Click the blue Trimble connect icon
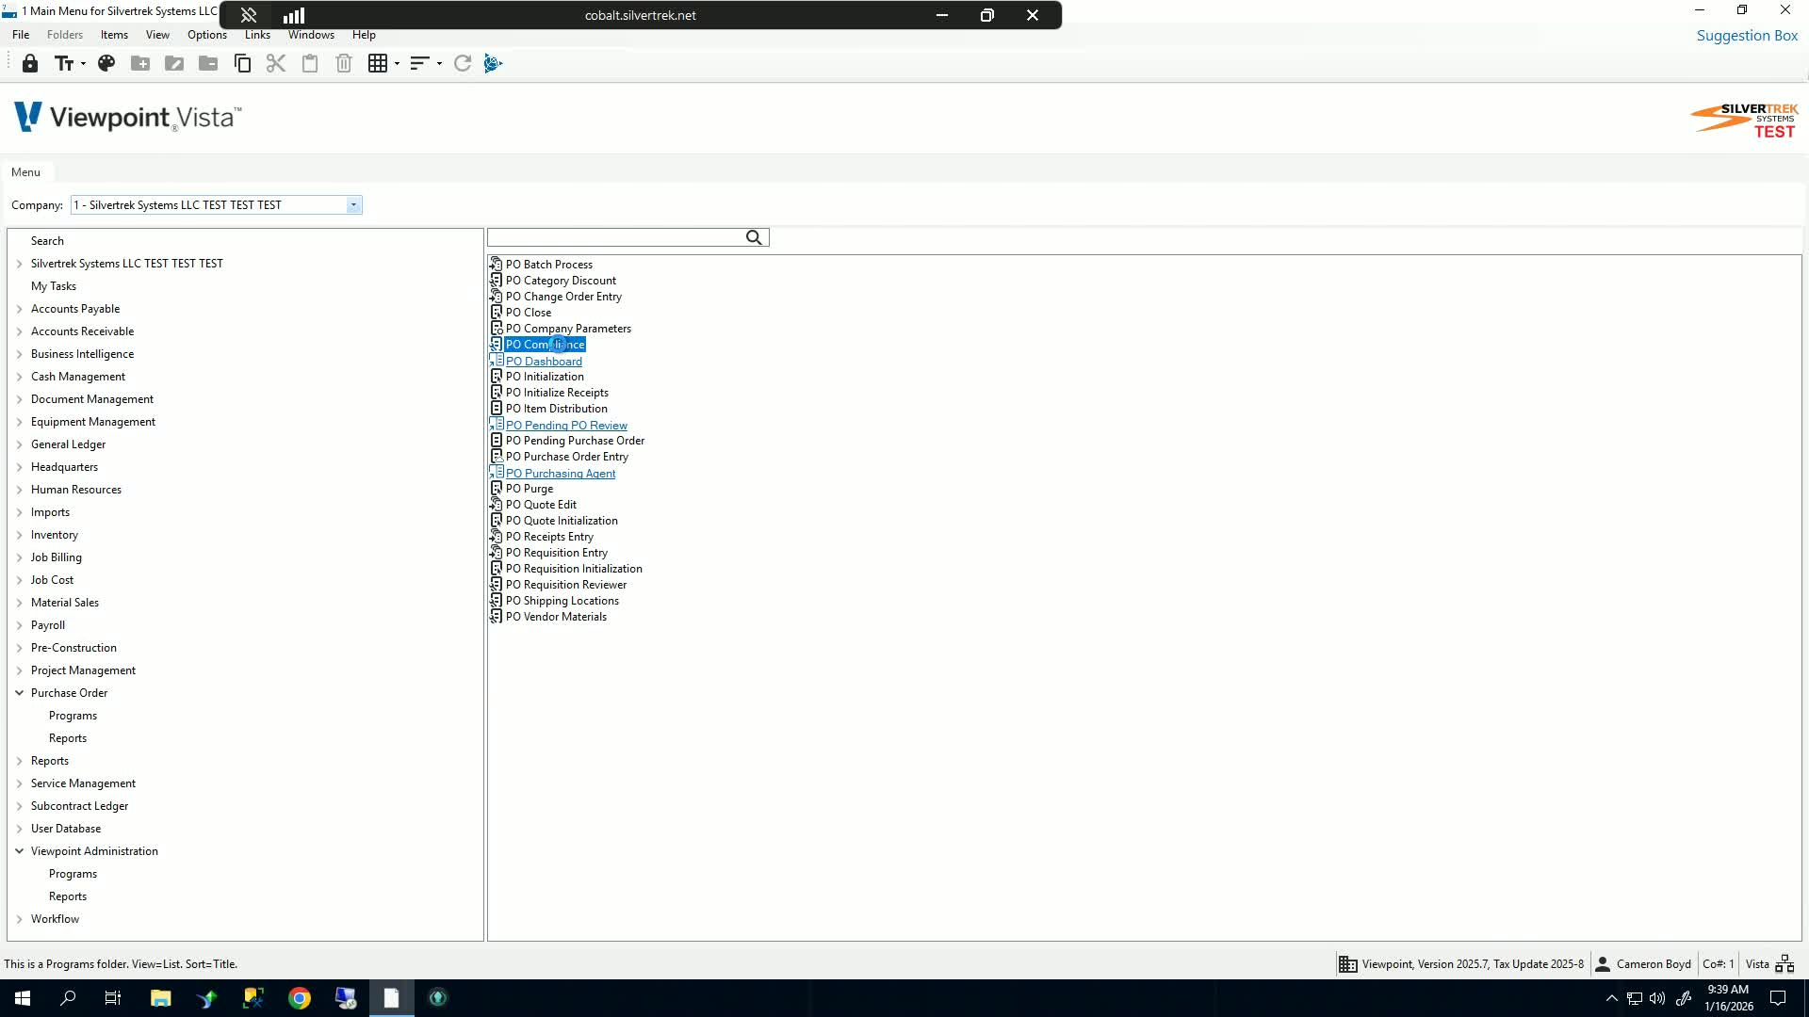Viewport: 1809px width, 1017px height. click(x=493, y=63)
